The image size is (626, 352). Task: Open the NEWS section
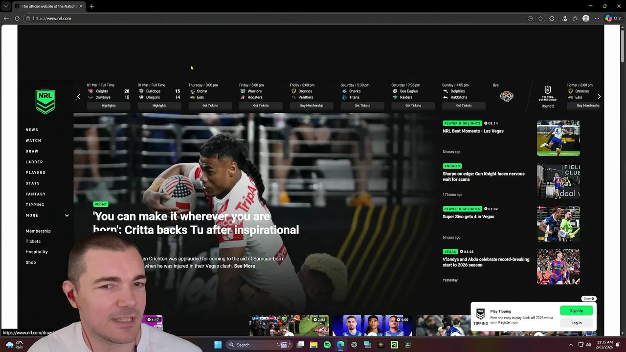[x=32, y=130]
